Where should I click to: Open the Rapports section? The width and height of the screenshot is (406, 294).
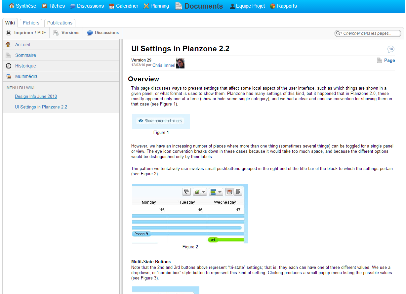[x=283, y=6]
